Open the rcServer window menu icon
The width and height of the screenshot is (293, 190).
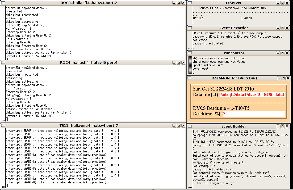click(x=190, y=3)
